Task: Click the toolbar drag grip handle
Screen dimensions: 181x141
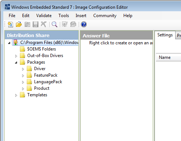Action: pos(5,24)
